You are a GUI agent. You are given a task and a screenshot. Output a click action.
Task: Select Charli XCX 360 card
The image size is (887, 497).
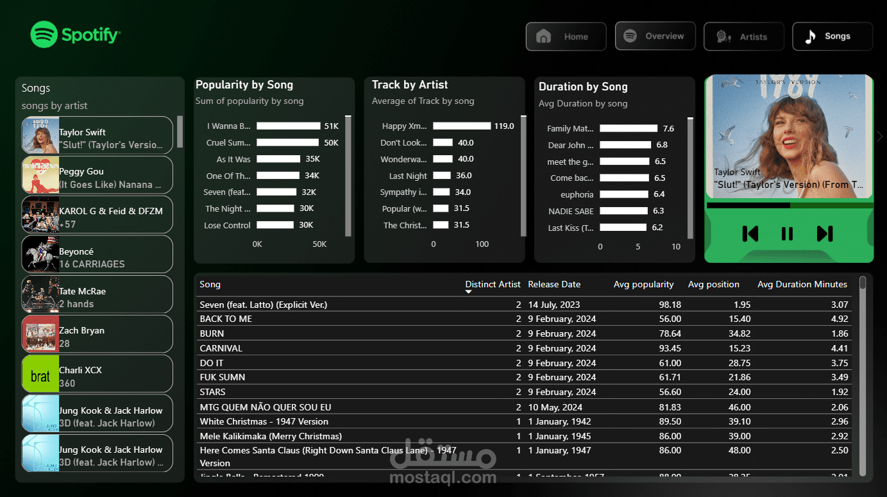tap(97, 374)
